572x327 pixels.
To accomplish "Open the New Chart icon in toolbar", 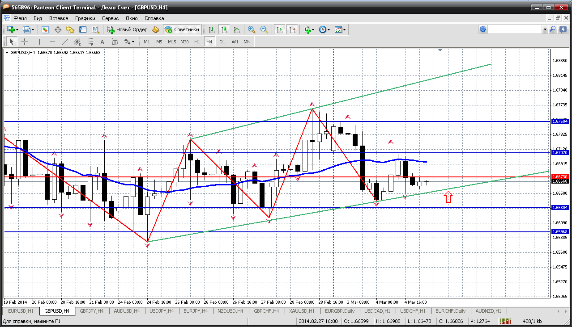I will [x=10, y=29].
